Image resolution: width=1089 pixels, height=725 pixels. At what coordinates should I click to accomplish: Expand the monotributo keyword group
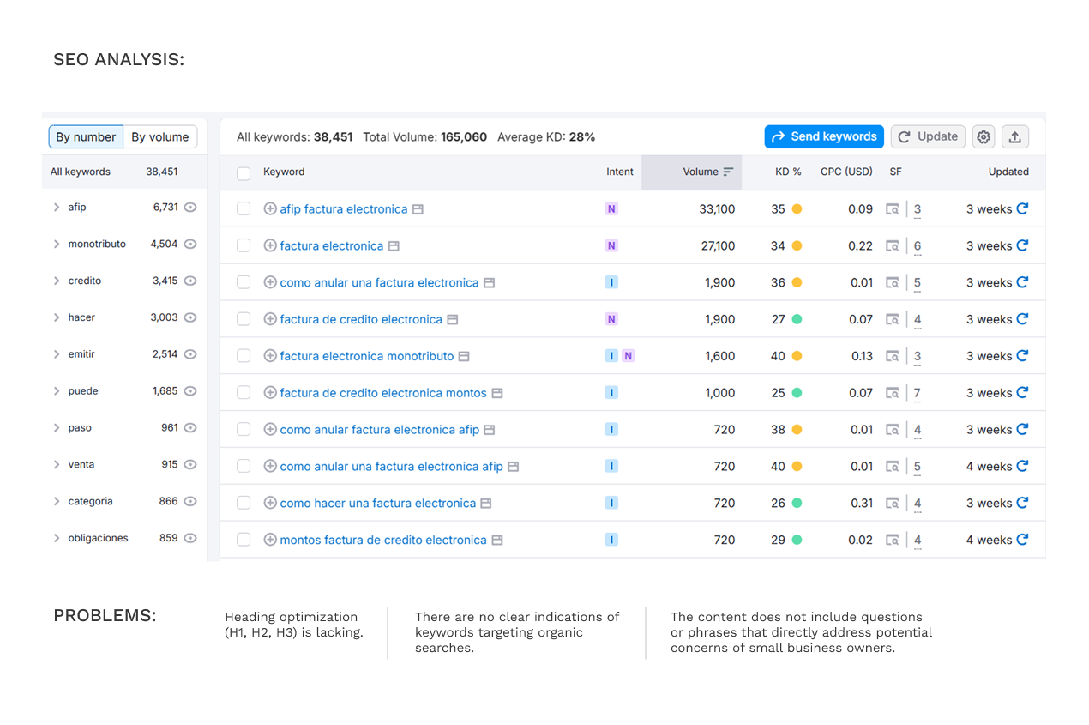coord(57,245)
